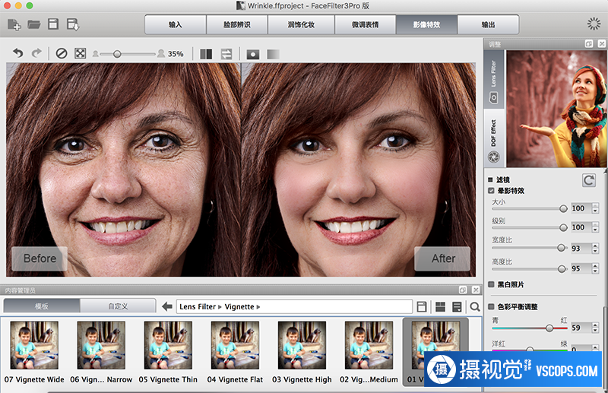Screen dimensions: 608x393
Task: Zoom in using large person icon
Action: pyautogui.click(x=161, y=53)
